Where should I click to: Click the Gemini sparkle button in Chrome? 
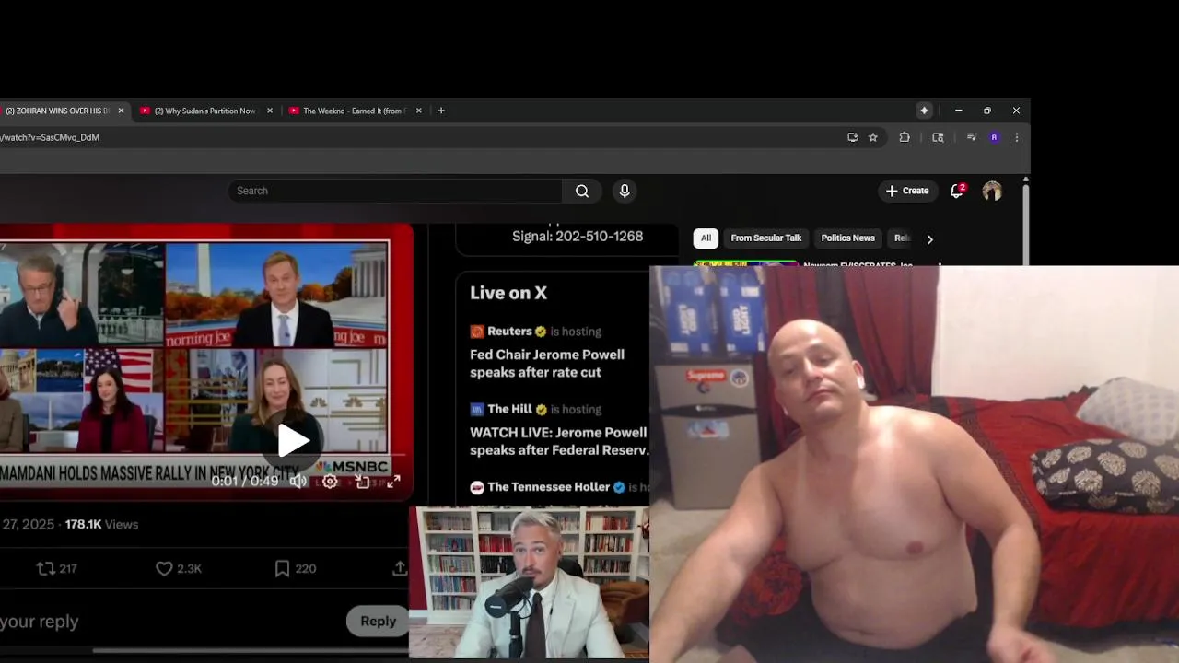tap(924, 110)
